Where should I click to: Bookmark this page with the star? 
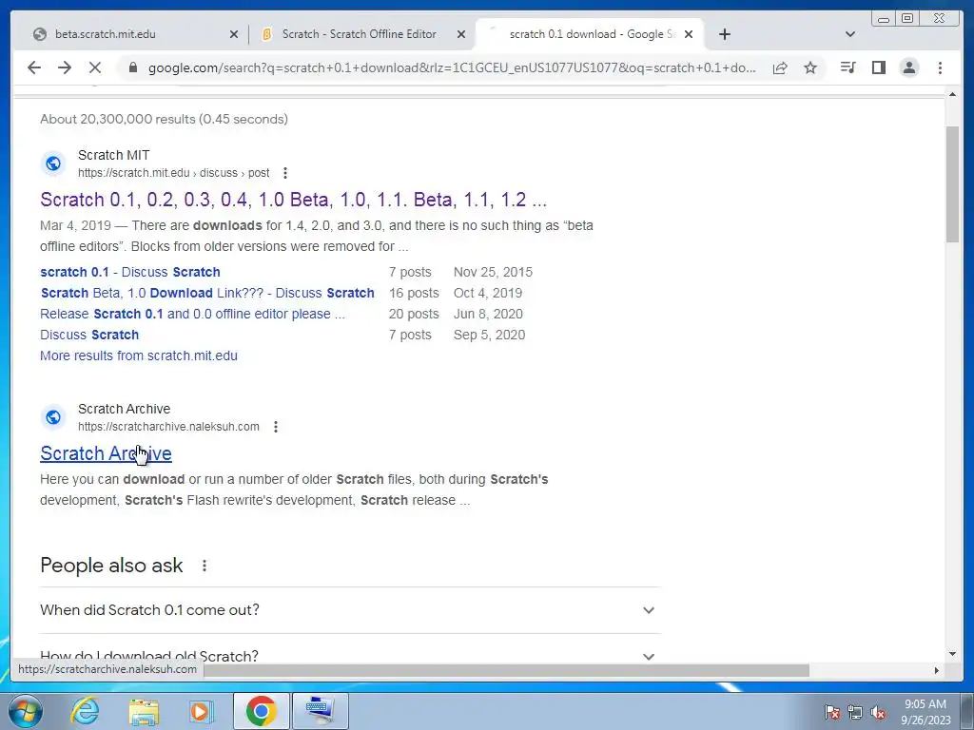pos(810,67)
